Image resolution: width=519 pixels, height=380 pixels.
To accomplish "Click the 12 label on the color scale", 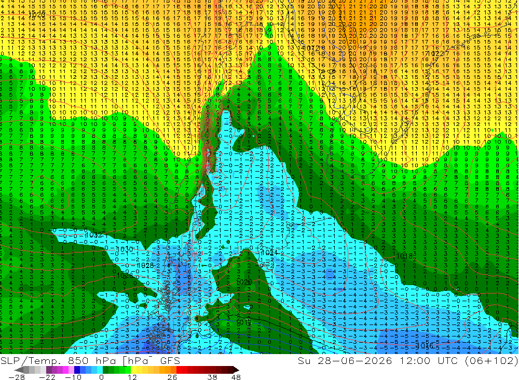I will 132,377.
